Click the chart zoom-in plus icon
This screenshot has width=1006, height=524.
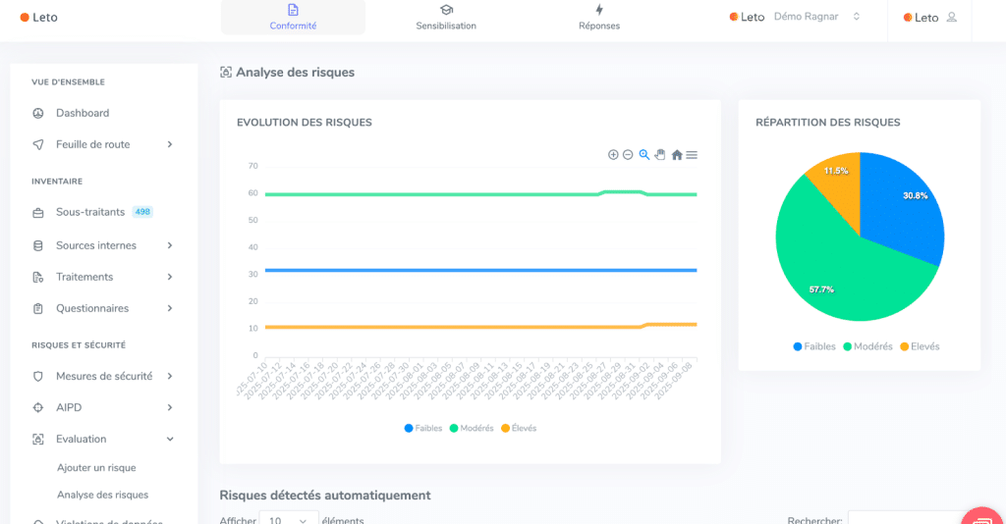coord(613,155)
